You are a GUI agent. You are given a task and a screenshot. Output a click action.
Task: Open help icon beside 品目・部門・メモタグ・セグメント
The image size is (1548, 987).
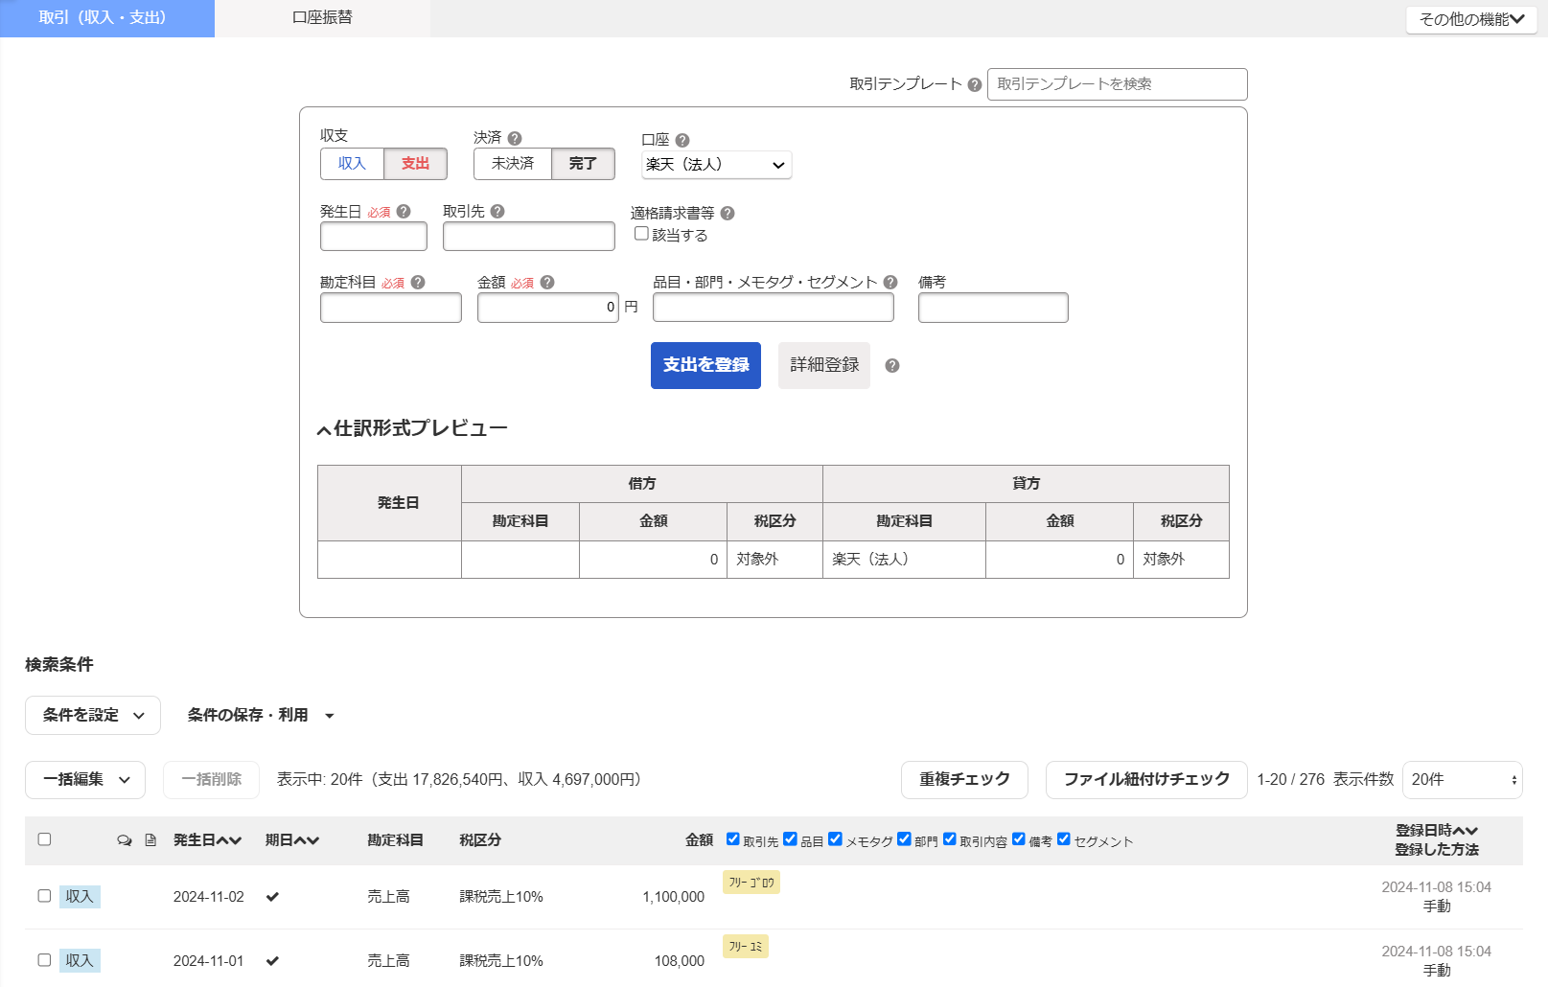point(890,283)
